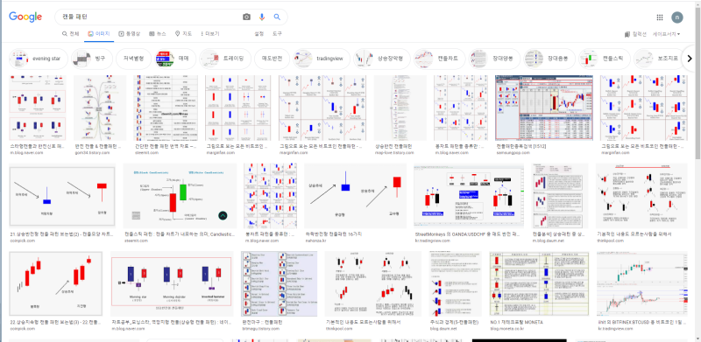Viewport: 701px width, 342px height.
Task: Click the Google logo
Action: (x=25, y=17)
